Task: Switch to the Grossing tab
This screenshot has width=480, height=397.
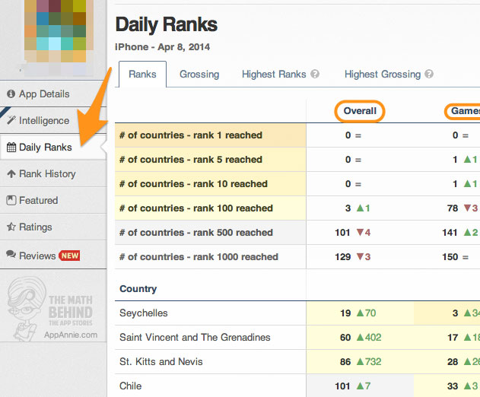Action: [x=199, y=75]
